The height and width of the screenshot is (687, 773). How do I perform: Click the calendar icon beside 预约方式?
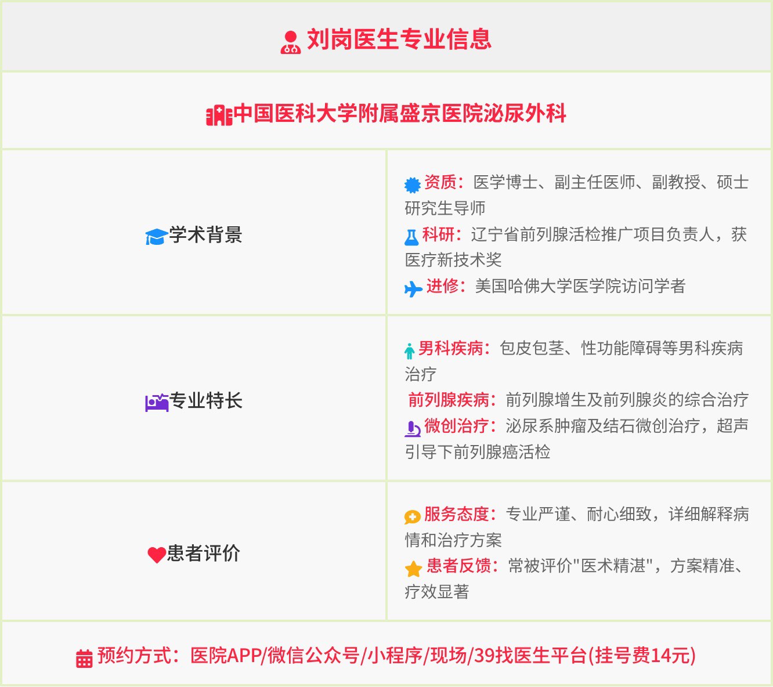click(84, 659)
